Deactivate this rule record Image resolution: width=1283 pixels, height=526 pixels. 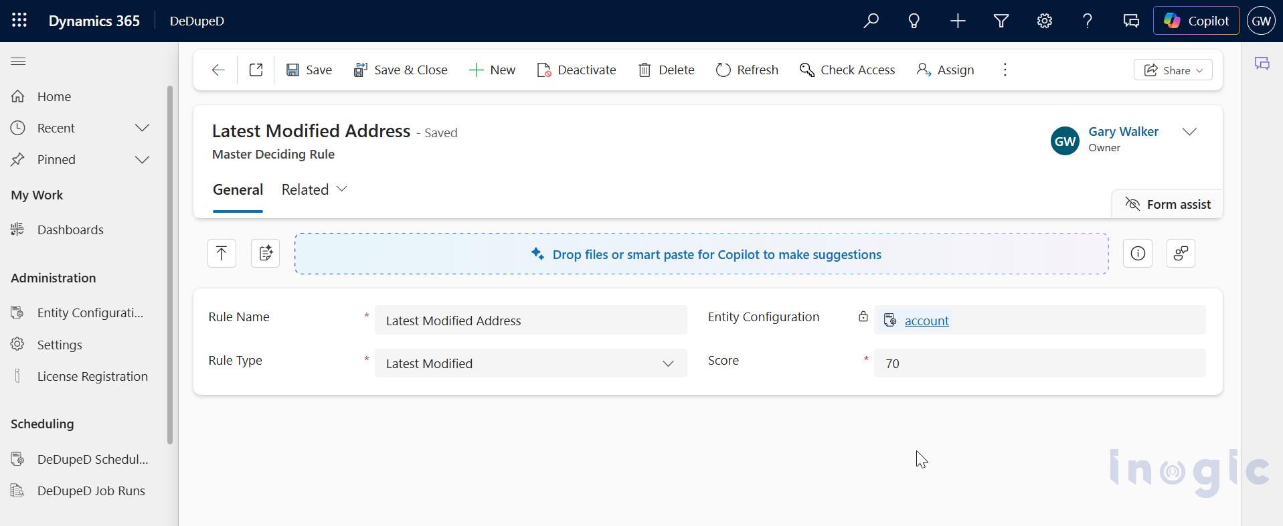pyautogui.click(x=576, y=70)
